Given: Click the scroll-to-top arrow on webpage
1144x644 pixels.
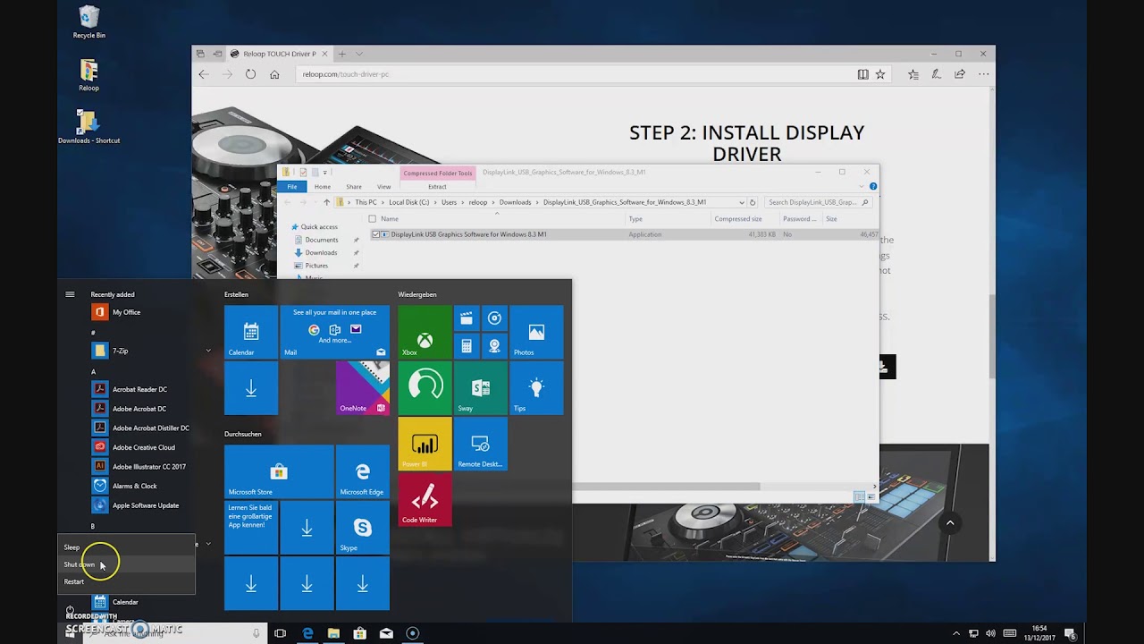Looking at the screenshot, I should point(950,523).
